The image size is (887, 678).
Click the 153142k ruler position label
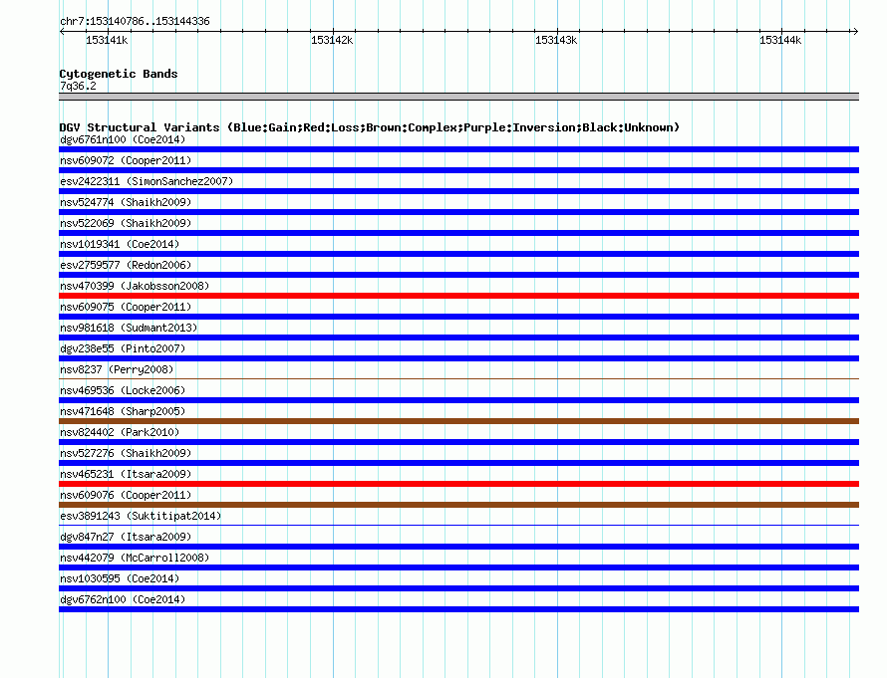(x=332, y=40)
